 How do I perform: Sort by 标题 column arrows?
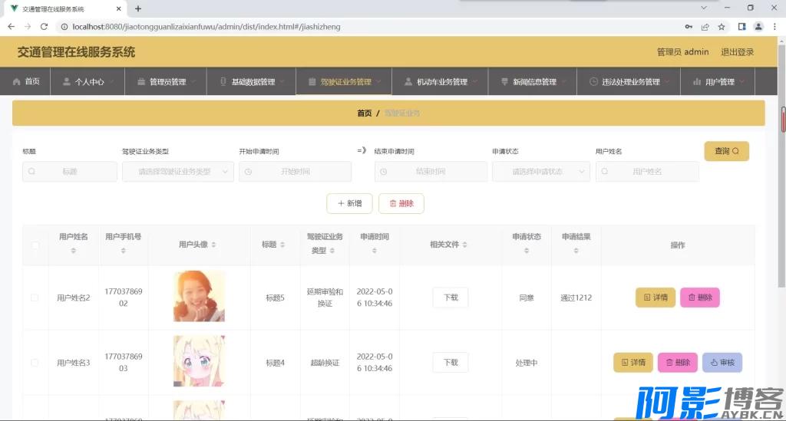tap(282, 245)
